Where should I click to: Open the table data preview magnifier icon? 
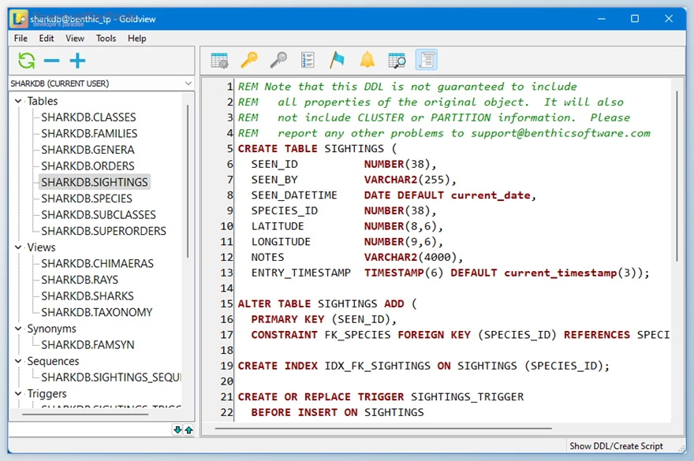coord(397,60)
